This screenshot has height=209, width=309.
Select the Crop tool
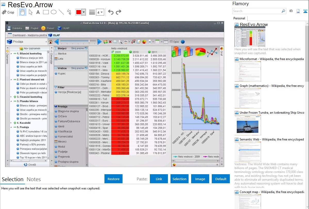tap(8, 12)
